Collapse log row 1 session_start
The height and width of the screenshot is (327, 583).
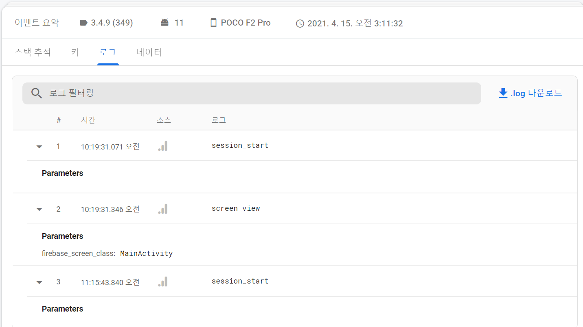pos(39,147)
